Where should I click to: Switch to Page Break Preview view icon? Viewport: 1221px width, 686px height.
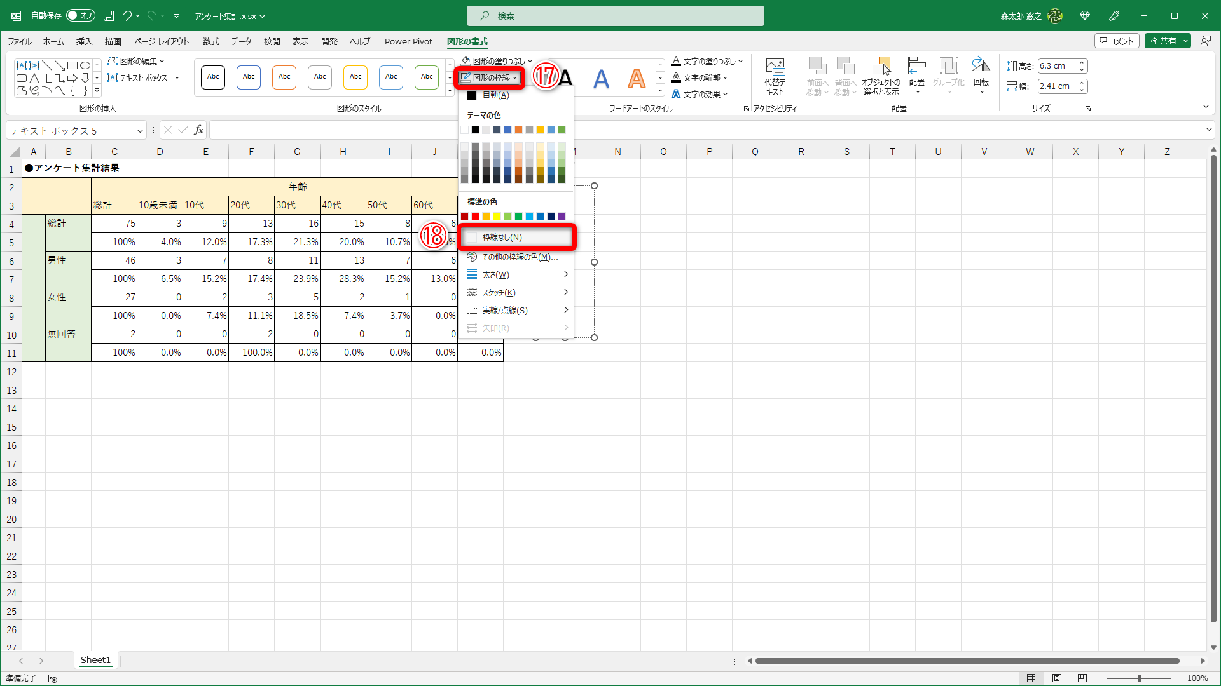[x=1082, y=678]
